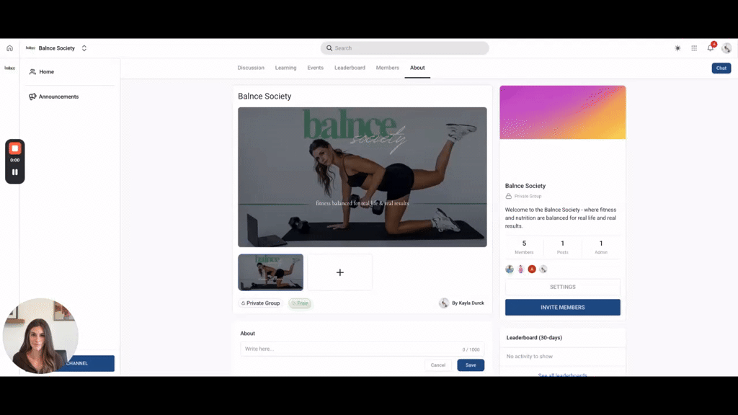
Task: Toggle the light/dark theme sun icon
Action: 677,48
